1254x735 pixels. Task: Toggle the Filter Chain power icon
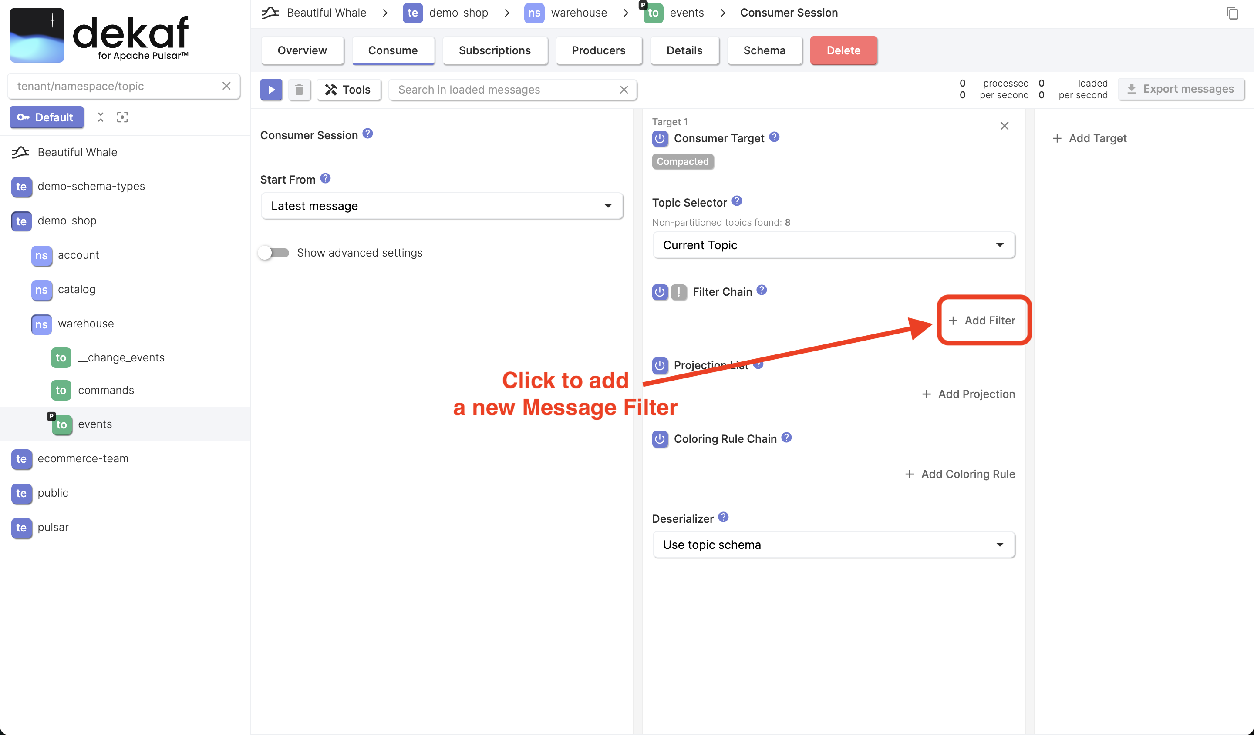pyautogui.click(x=661, y=291)
